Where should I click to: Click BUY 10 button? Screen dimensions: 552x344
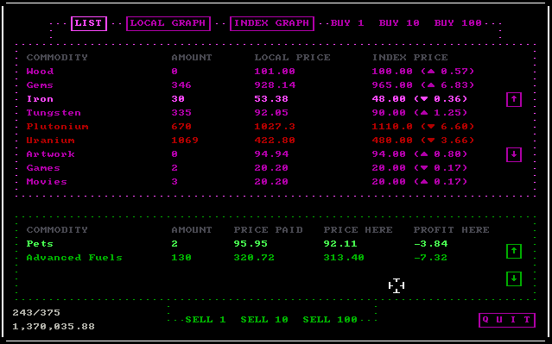[399, 23]
